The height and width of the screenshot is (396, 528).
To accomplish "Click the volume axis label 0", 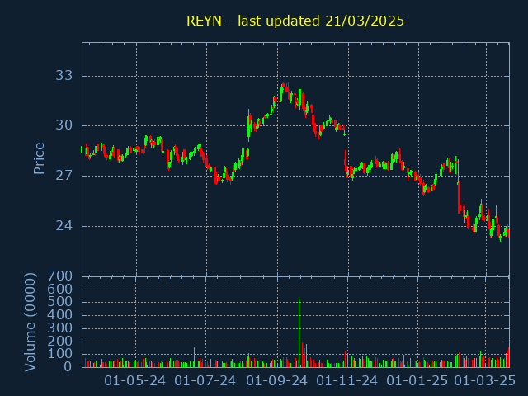I will coord(68,366).
